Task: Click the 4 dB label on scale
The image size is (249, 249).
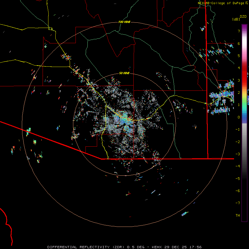Action: (x=239, y=68)
